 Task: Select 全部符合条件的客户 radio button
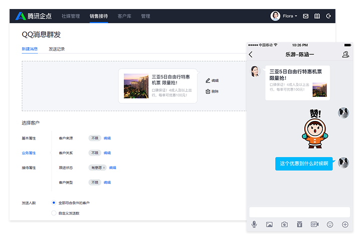pos(54,202)
